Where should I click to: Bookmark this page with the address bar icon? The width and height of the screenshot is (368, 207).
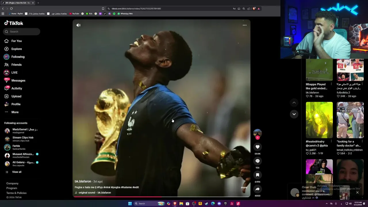pos(103,9)
